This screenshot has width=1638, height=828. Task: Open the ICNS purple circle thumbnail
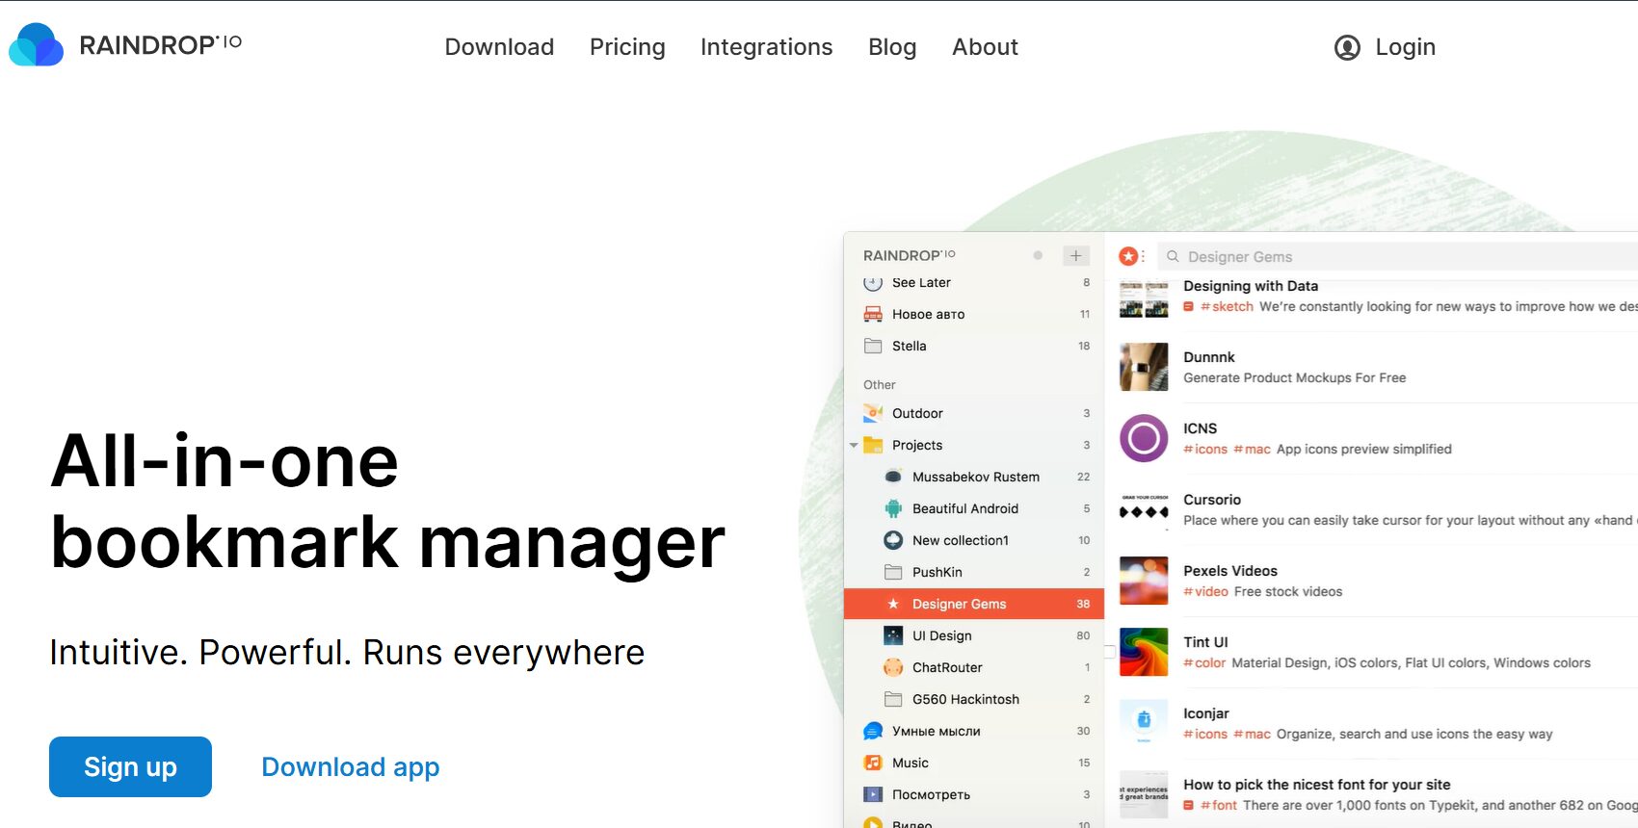(x=1144, y=438)
